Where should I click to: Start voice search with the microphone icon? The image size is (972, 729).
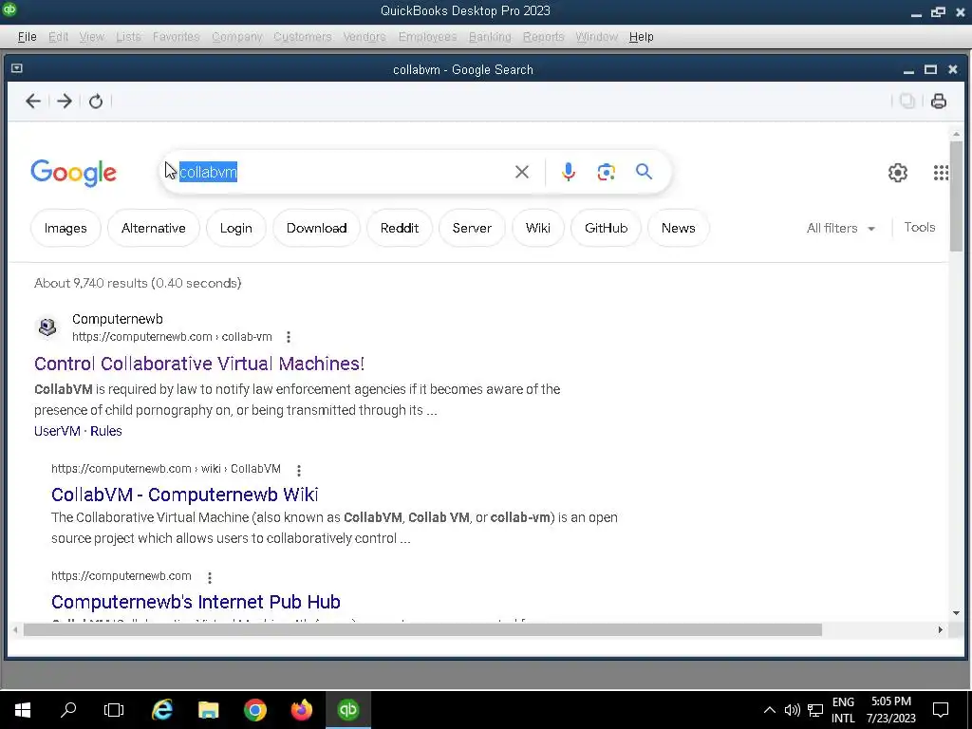[x=569, y=172]
